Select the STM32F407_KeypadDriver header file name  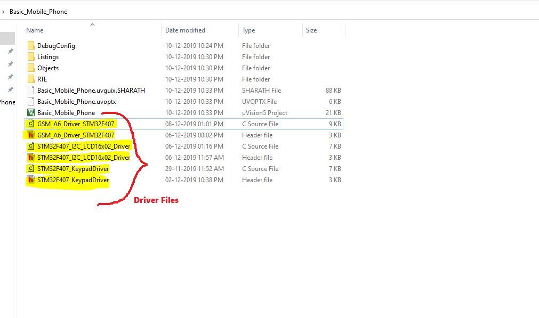(x=73, y=180)
